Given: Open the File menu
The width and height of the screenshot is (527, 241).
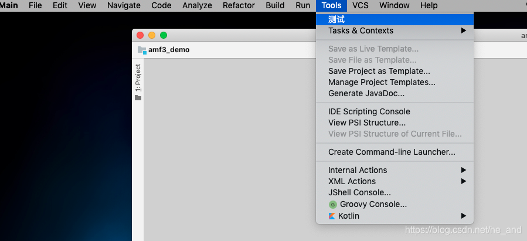Looking at the screenshot, I should pos(35,5).
